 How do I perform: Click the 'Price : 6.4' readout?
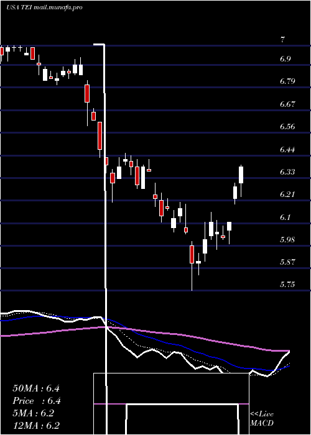37,401
